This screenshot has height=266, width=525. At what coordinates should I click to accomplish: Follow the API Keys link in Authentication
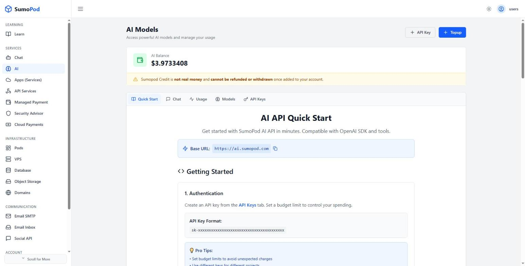click(x=247, y=205)
